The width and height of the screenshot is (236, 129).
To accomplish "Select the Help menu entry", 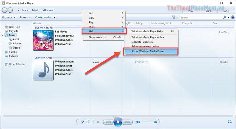I will pyautogui.click(x=104, y=31).
